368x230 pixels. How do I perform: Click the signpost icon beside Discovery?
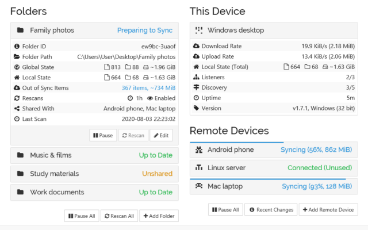(196, 87)
